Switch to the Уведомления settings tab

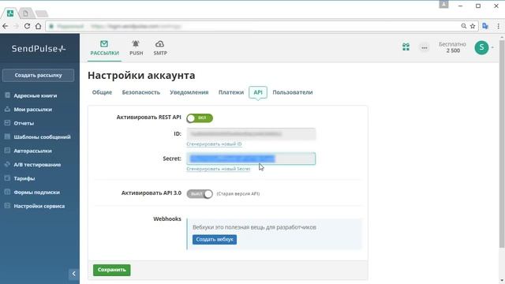[x=189, y=92]
